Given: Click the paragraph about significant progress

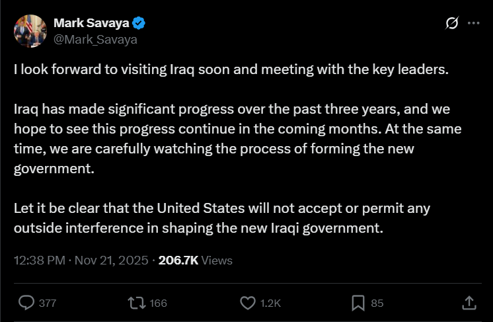Looking at the screenshot, I should click(238, 138).
